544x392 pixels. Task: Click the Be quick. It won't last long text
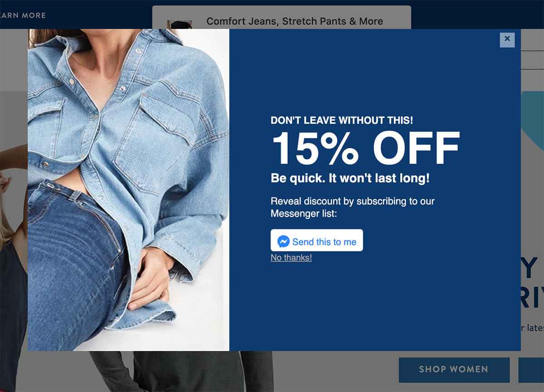[x=350, y=178]
